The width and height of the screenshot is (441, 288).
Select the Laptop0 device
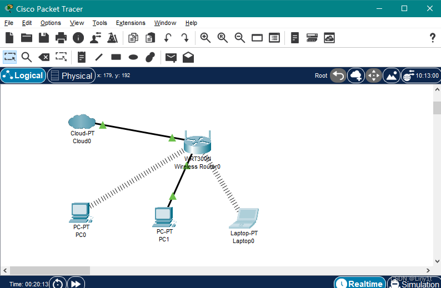(244, 218)
